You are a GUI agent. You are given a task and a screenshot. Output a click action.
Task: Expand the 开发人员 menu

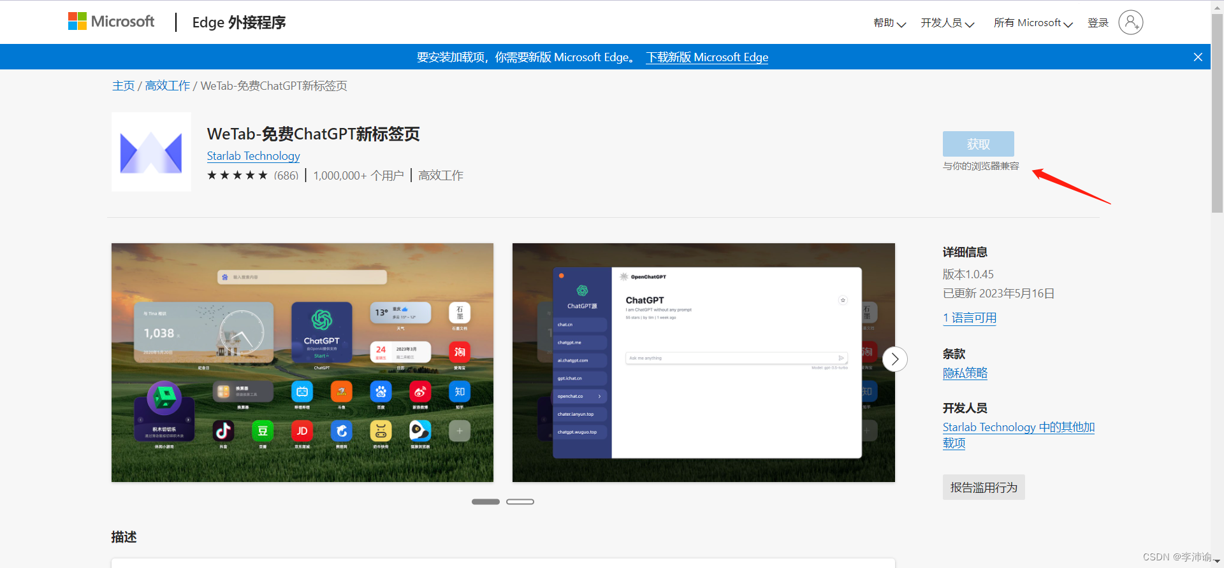(947, 23)
